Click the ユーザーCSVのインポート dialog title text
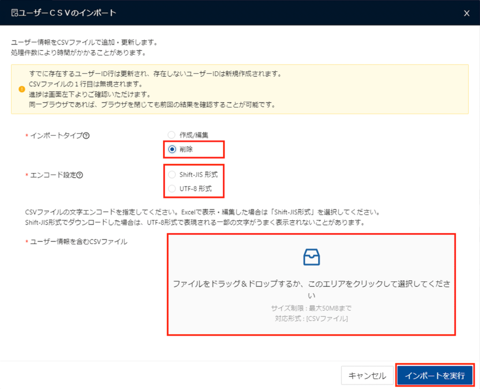The width and height of the screenshot is (480, 389). (x=67, y=13)
